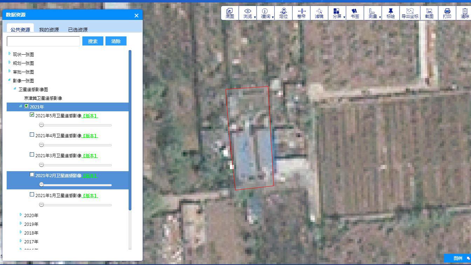Screen dimensions: 471x265
Task: Click the 分屏 split-screen icon
Action: coord(336,11)
